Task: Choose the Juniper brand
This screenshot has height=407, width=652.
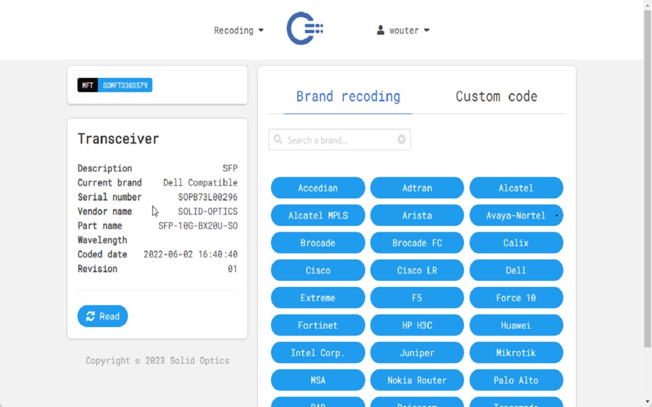Action: 417,353
